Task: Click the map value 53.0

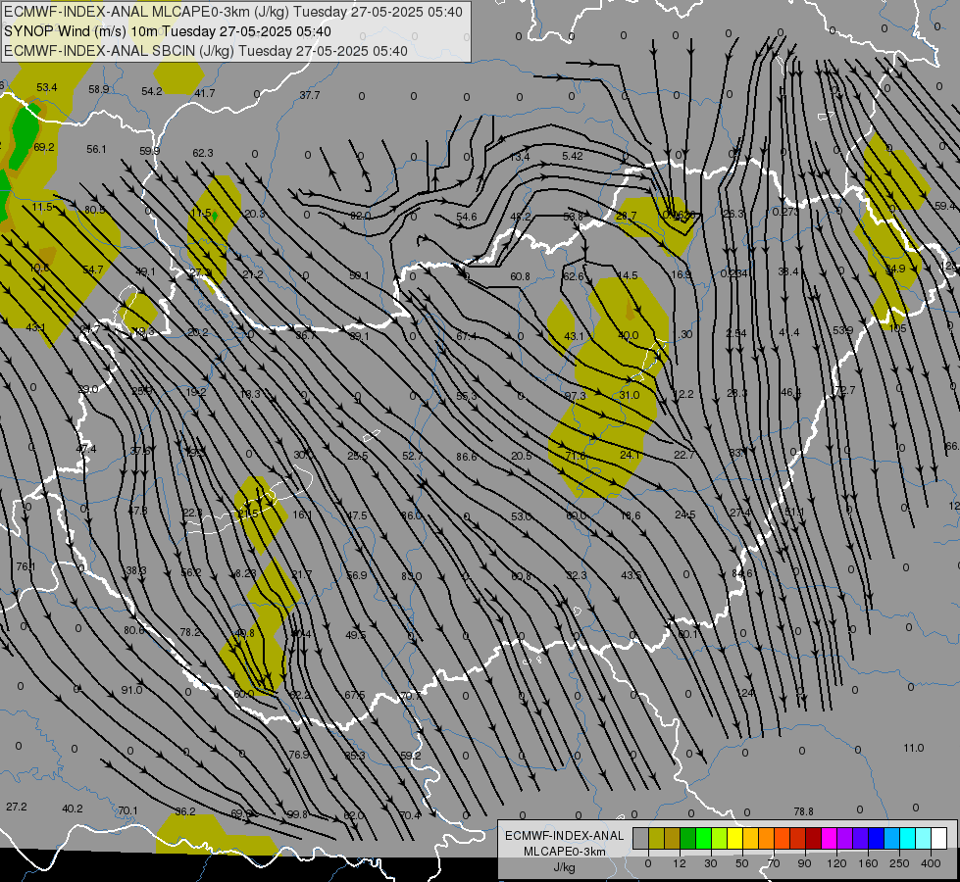Action: (x=521, y=516)
